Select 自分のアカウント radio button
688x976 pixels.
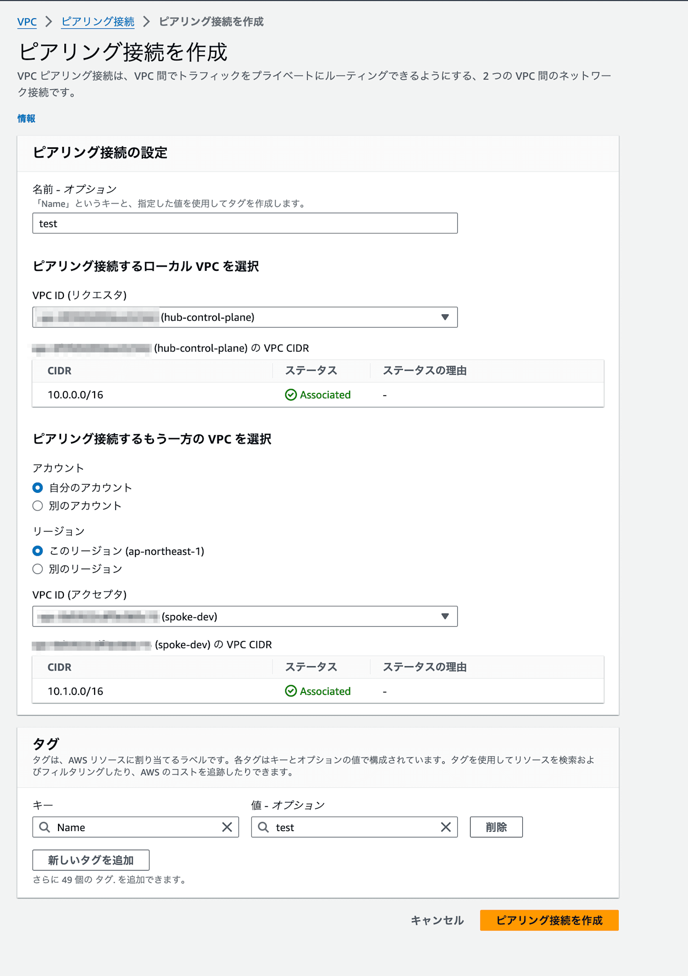[38, 488]
